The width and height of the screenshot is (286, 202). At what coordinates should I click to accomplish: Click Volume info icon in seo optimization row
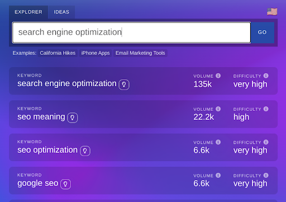[x=218, y=142]
